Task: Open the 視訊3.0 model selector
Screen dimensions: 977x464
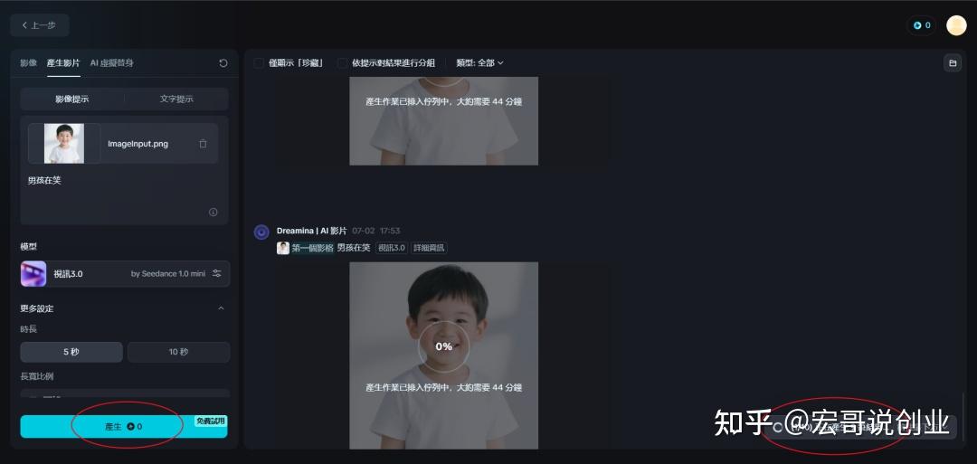Action: pos(125,273)
